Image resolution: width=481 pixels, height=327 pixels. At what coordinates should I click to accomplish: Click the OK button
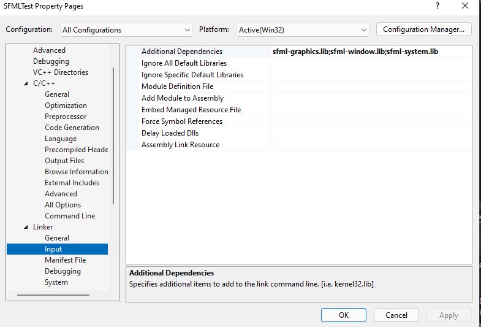344,315
